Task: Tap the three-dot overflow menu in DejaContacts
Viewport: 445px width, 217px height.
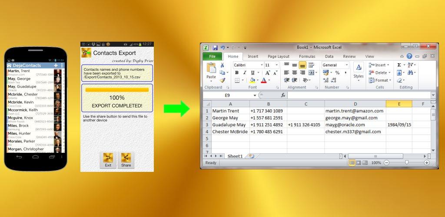Action: (x=62, y=66)
